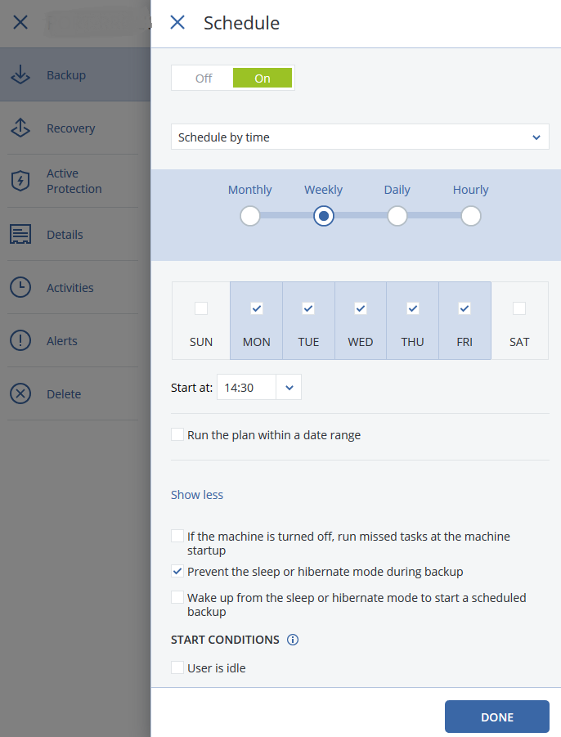
Task: Uncheck the TUE day checkbox
Action: pos(308,308)
